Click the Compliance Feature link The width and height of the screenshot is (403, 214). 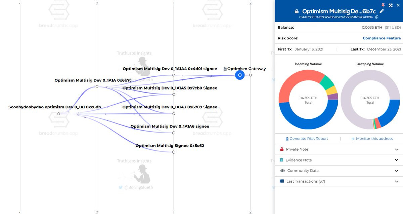(x=382, y=38)
